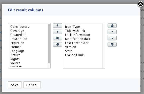144x94 pixels.
Task: Click the right arrow to add the selected column
Action: pos(57,32)
